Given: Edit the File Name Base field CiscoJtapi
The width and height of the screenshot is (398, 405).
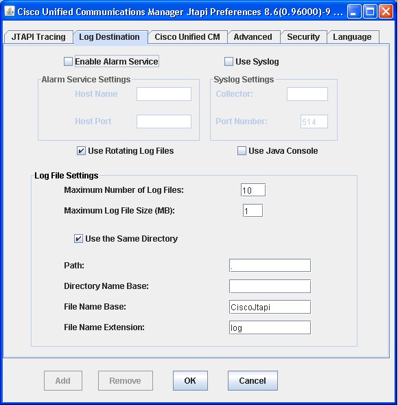Looking at the screenshot, I should (x=270, y=307).
